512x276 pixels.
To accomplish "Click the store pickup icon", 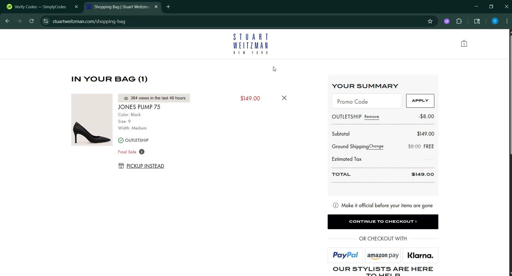I will coord(121,166).
